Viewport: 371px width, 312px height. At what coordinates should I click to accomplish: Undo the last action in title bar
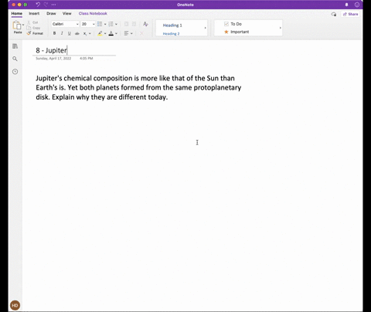click(38, 5)
